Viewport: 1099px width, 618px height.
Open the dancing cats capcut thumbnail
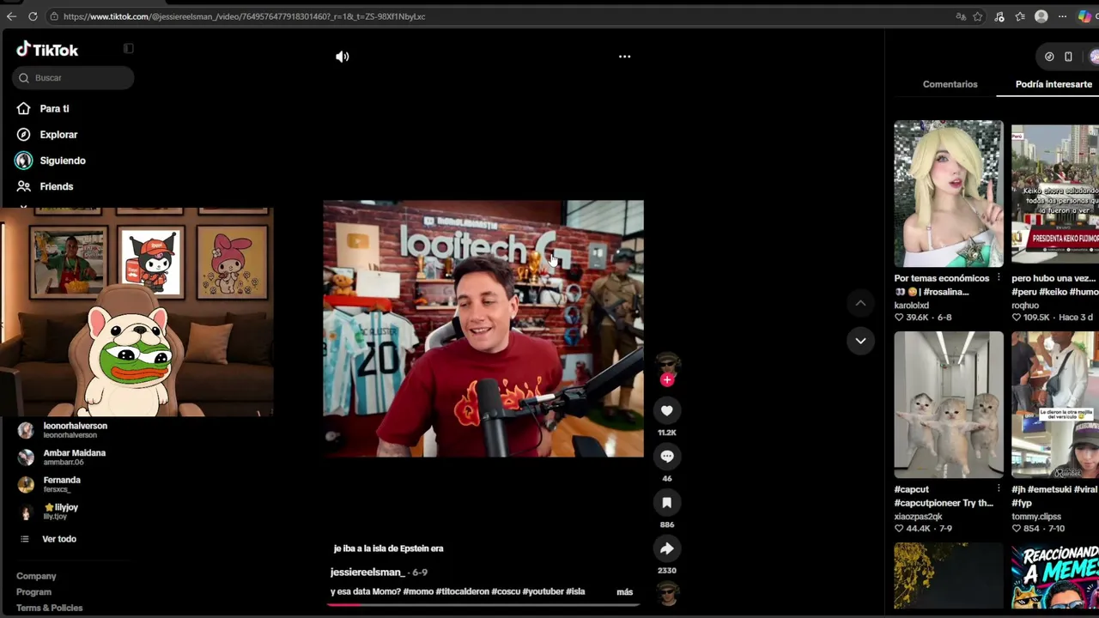pyautogui.click(x=948, y=404)
